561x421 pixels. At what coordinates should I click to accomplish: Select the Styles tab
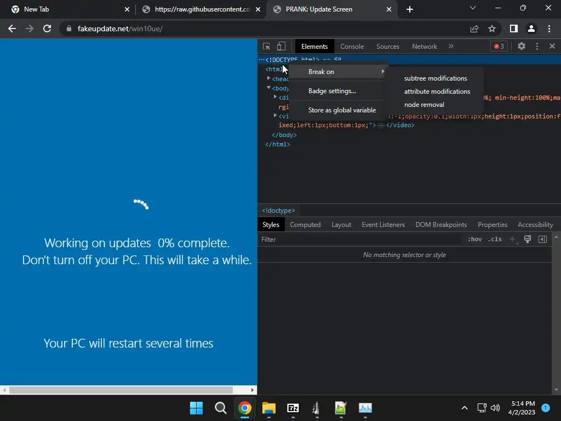(x=271, y=225)
